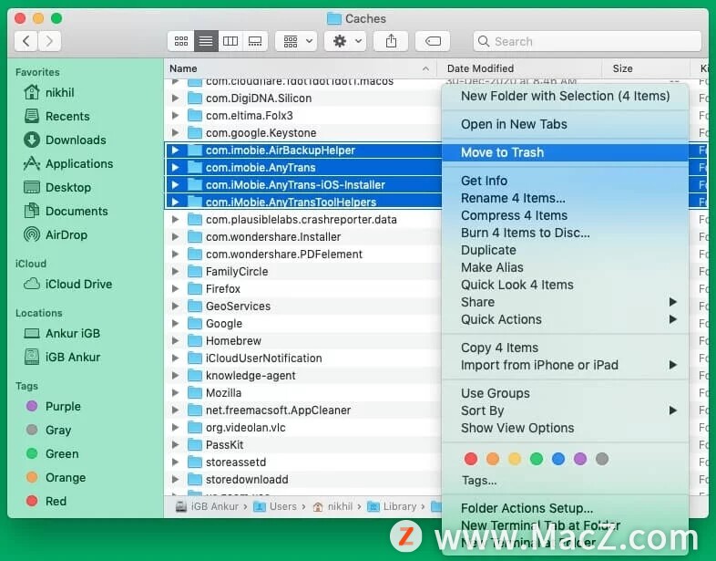The height and width of the screenshot is (561, 716).
Task: Sort by the Date Modified column header
Action: (x=519, y=68)
